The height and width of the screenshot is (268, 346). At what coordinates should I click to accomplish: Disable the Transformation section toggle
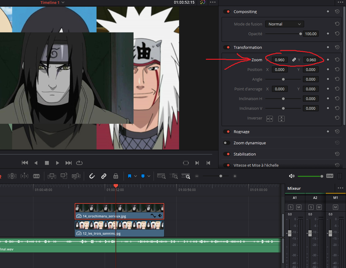pyautogui.click(x=227, y=48)
